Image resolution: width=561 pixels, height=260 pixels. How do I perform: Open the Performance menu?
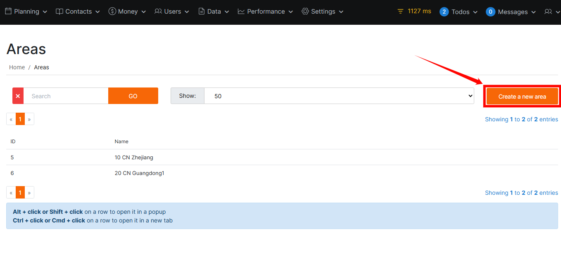[x=265, y=12]
